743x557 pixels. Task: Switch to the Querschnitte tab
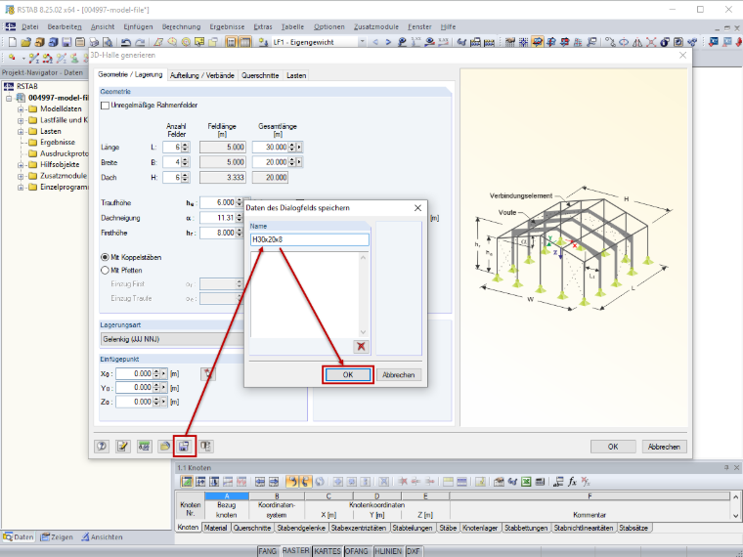click(260, 75)
